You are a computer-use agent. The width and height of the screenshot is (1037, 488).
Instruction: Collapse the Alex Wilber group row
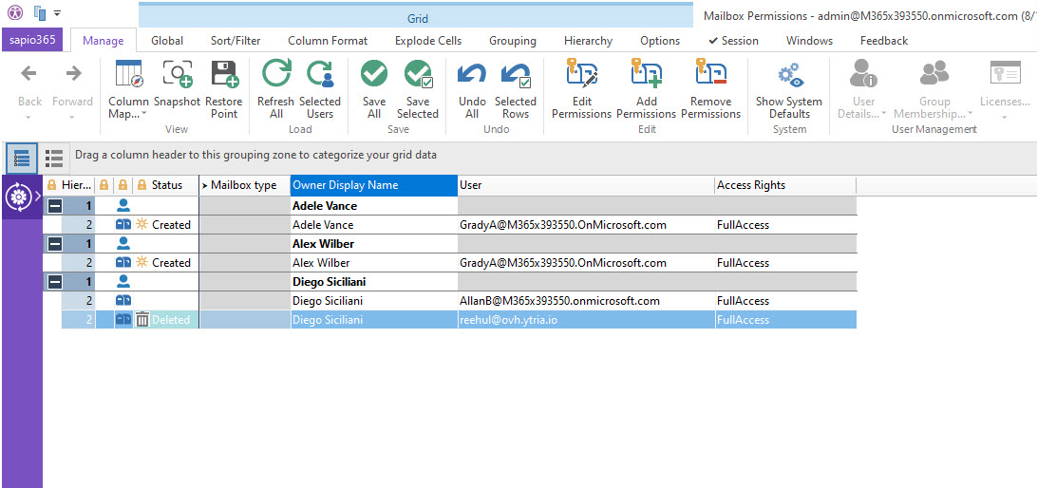click(55, 244)
